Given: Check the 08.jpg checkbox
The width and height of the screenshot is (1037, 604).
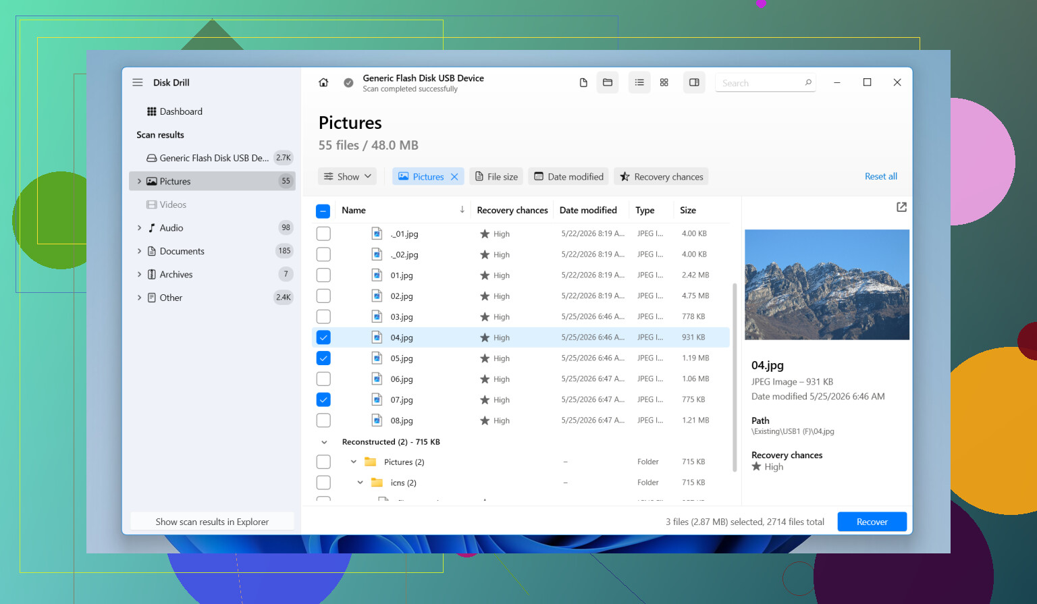Looking at the screenshot, I should pos(323,420).
